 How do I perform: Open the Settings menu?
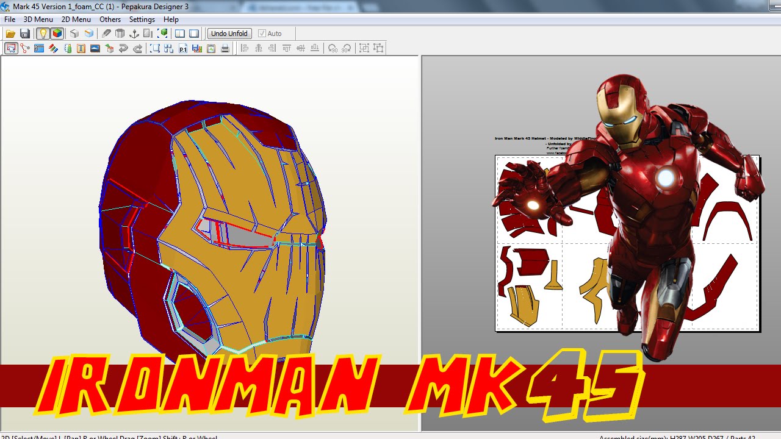[142, 20]
